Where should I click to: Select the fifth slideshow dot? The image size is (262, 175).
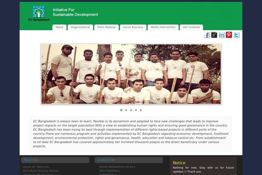(x=141, y=110)
